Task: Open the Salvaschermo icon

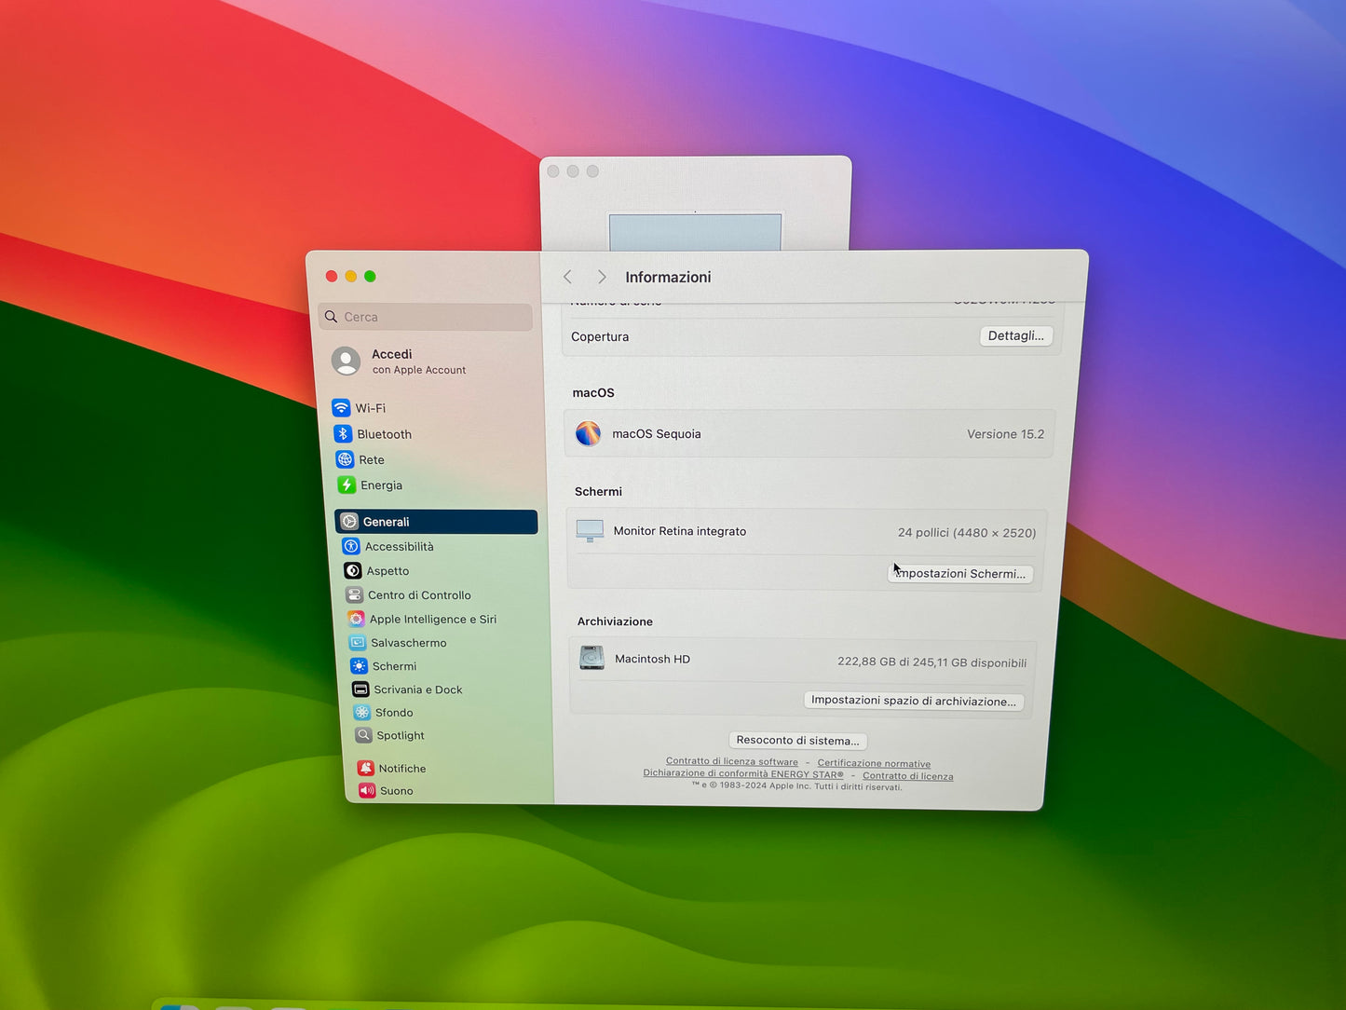Action: 358,643
